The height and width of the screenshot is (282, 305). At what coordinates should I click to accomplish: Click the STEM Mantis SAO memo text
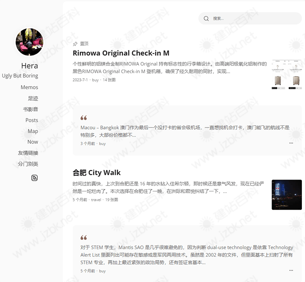187,255
